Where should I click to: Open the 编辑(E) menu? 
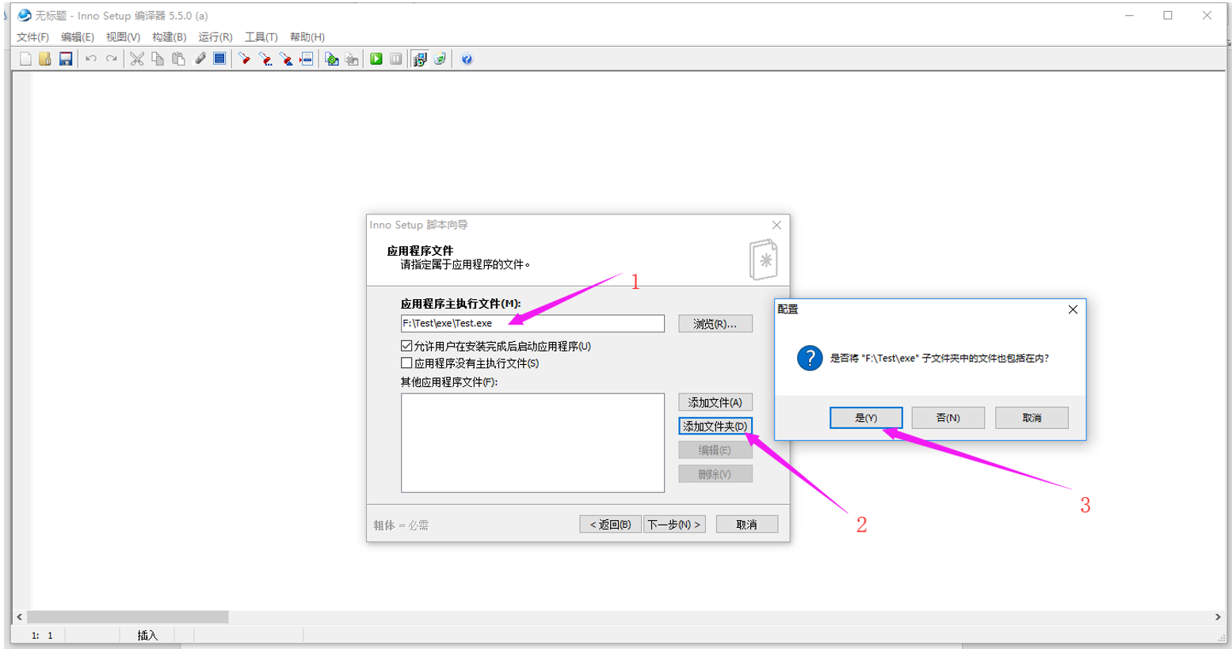(78, 37)
